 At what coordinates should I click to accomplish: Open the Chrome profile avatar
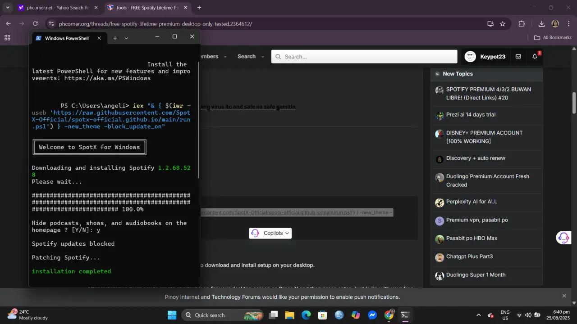coord(555,24)
